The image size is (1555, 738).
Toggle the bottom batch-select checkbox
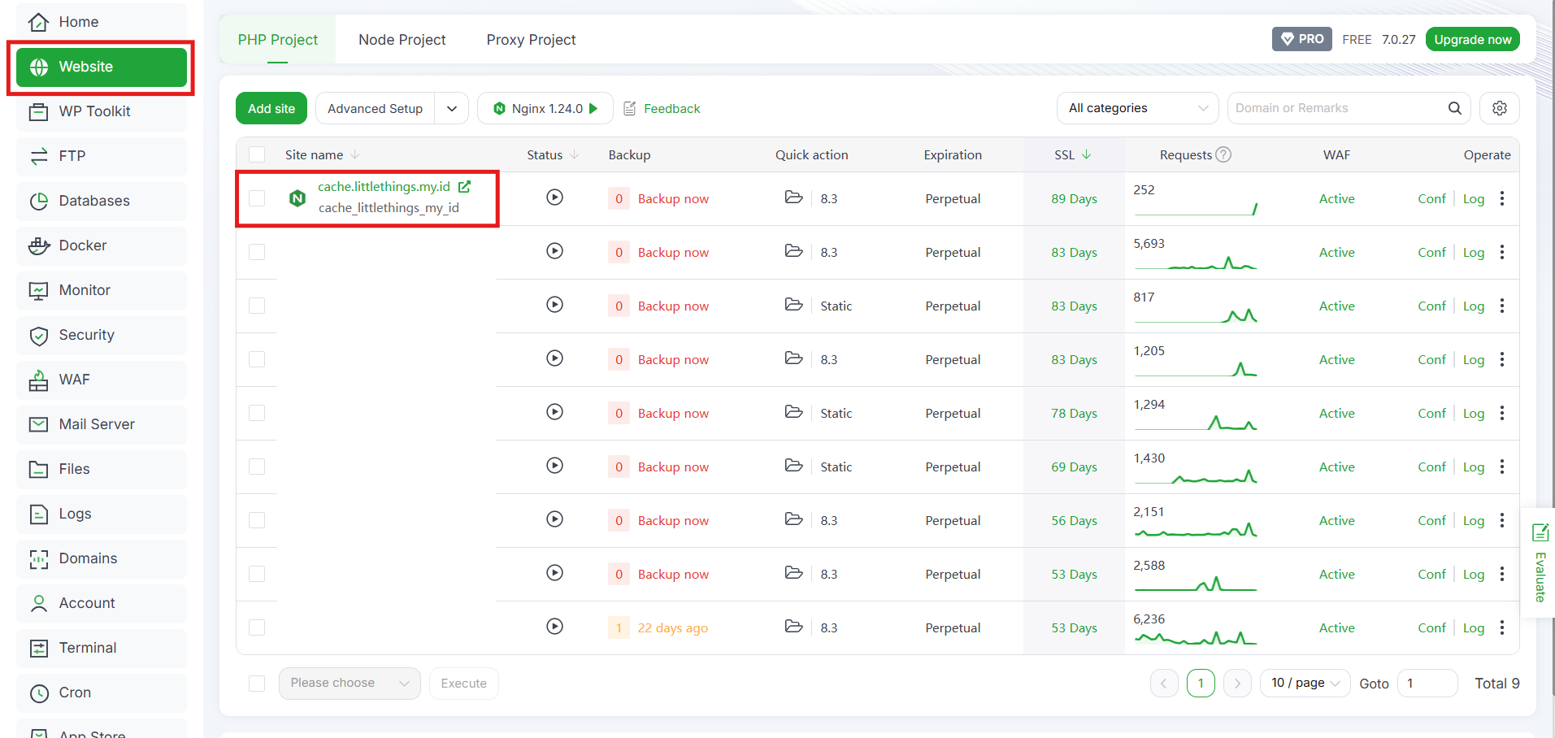click(x=257, y=684)
